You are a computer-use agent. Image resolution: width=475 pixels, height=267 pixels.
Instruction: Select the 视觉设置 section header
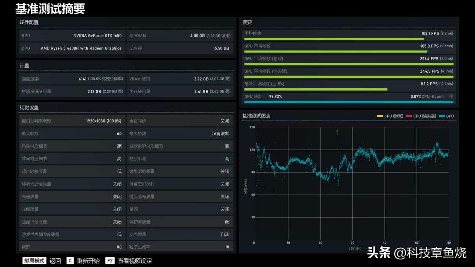click(x=29, y=108)
